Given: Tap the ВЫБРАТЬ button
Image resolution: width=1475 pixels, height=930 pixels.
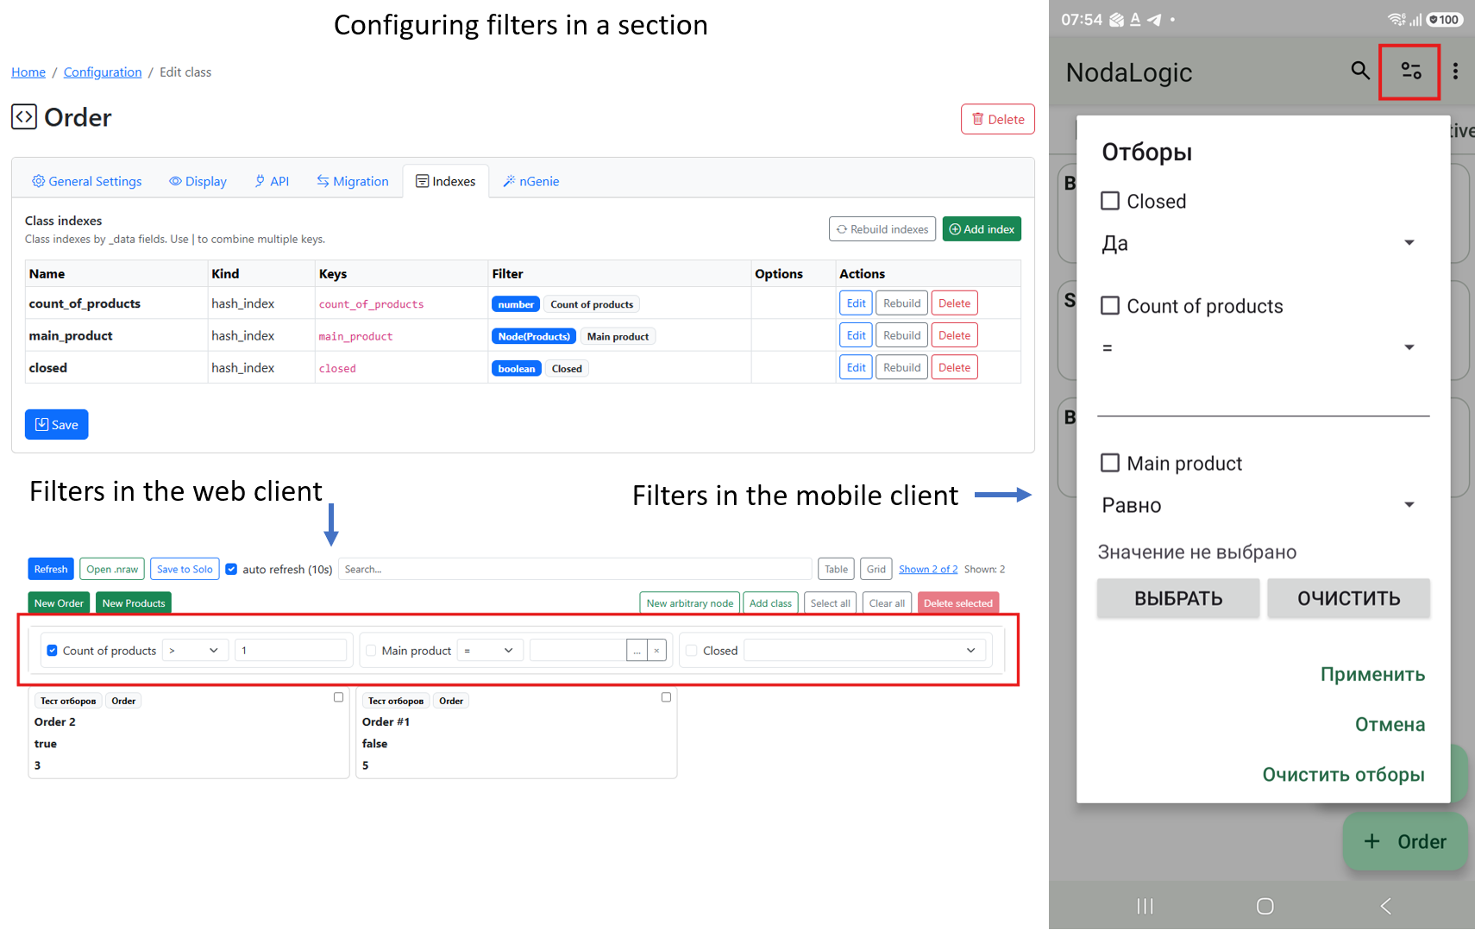Looking at the screenshot, I should (x=1178, y=598).
